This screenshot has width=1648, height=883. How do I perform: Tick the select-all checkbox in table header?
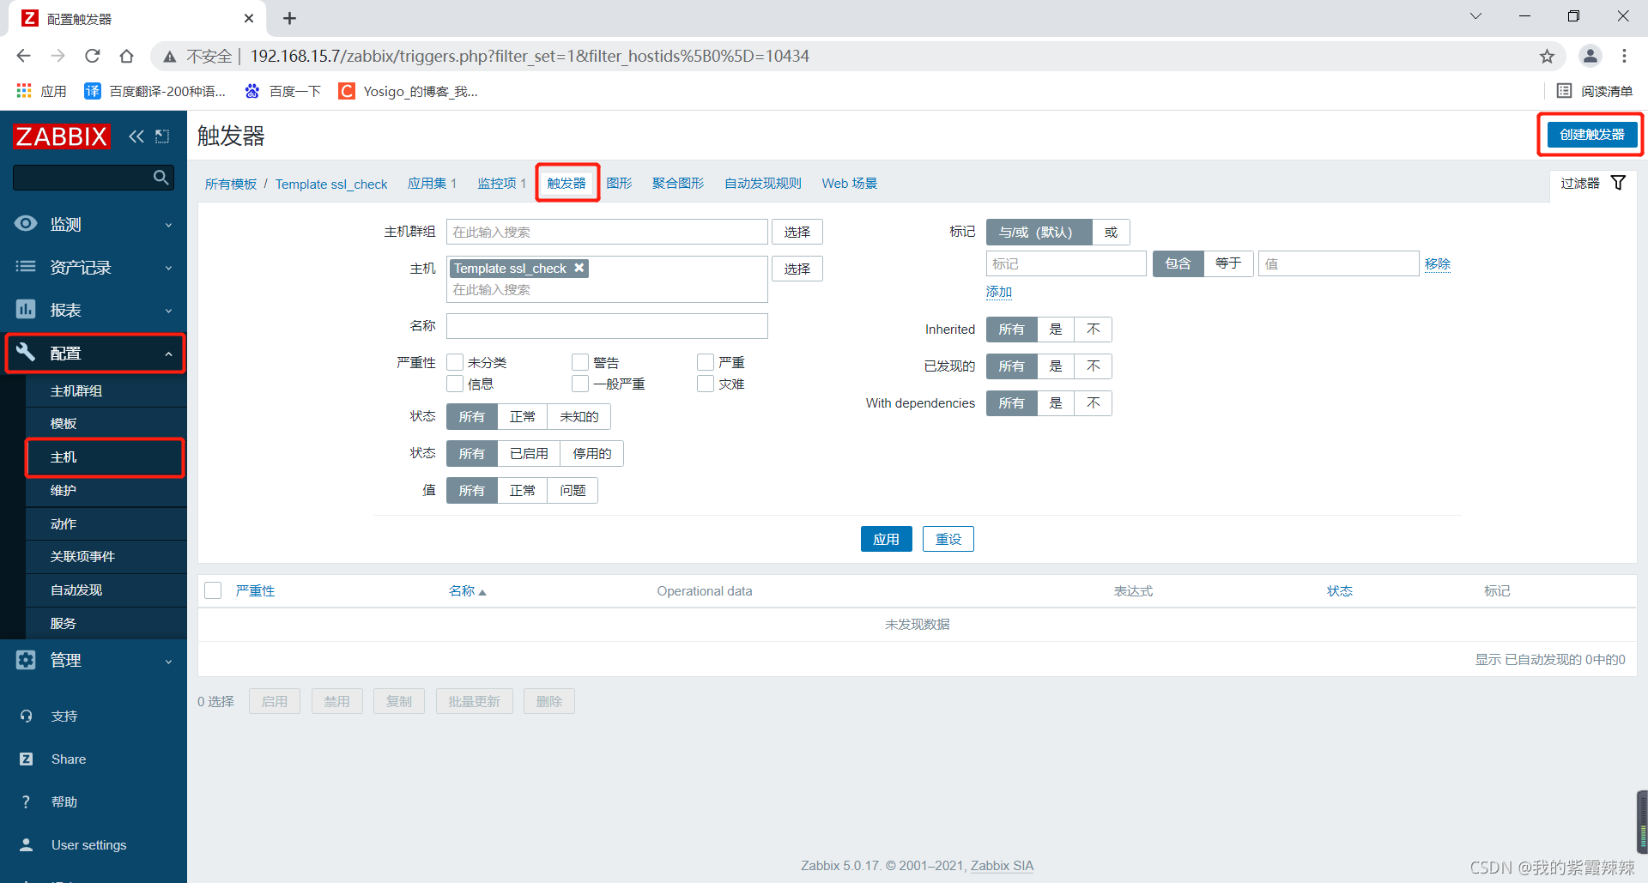[x=214, y=590]
